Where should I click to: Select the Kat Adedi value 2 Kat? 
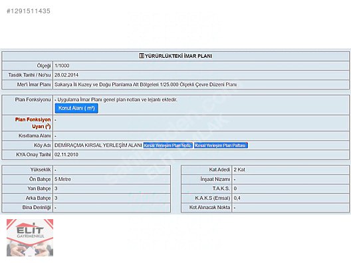[239, 170]
